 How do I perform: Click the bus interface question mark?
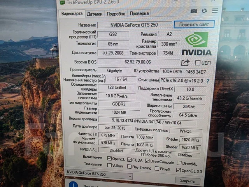click(208, 81)
